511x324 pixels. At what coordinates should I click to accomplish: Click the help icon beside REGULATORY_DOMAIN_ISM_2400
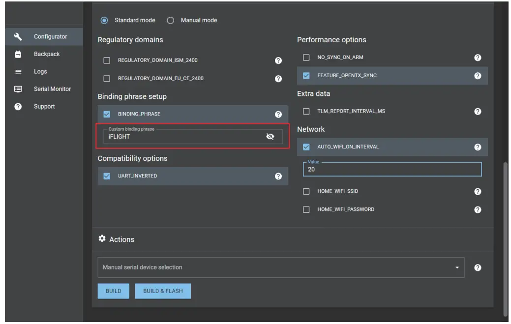(278, 60)
